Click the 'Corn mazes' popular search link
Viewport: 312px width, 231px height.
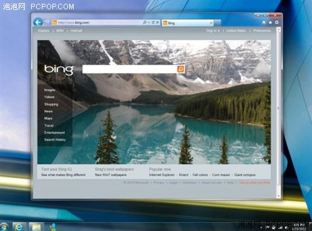(221, 175)
